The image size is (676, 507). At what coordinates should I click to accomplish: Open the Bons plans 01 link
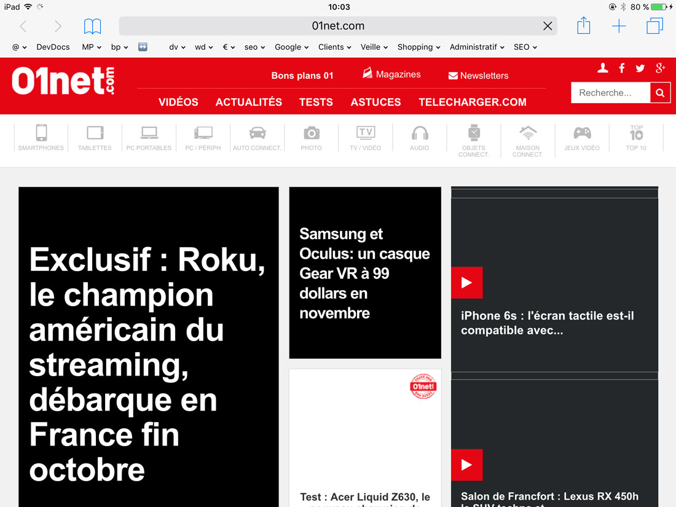(302, 76)
